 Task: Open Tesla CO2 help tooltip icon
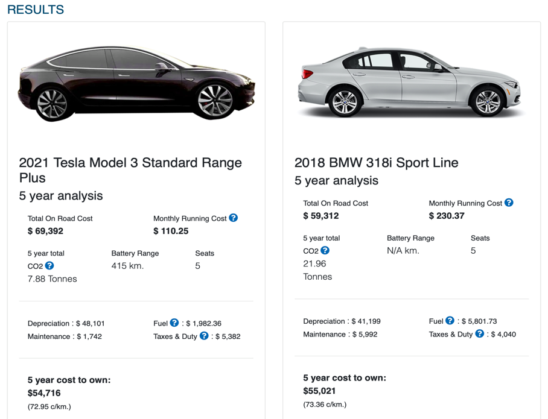tap(49, 265)
